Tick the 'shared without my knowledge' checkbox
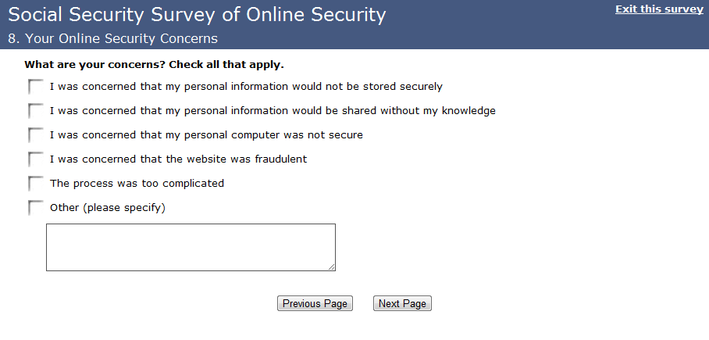Image resolution: width=709 pixels, height=340 pixels. coord(35,111)
